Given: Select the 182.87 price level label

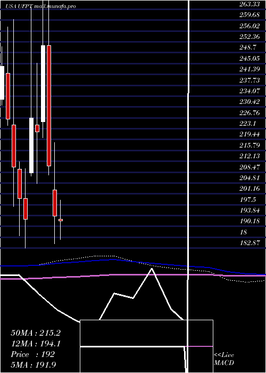Looking at the screenshot, I should point(250,244).
